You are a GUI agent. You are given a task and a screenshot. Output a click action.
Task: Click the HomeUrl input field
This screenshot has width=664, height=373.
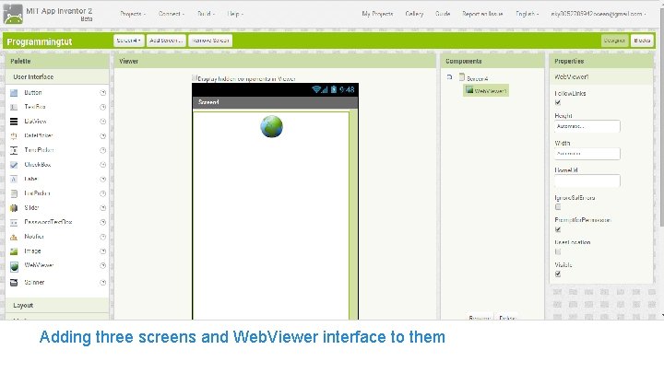coord(587,181)
